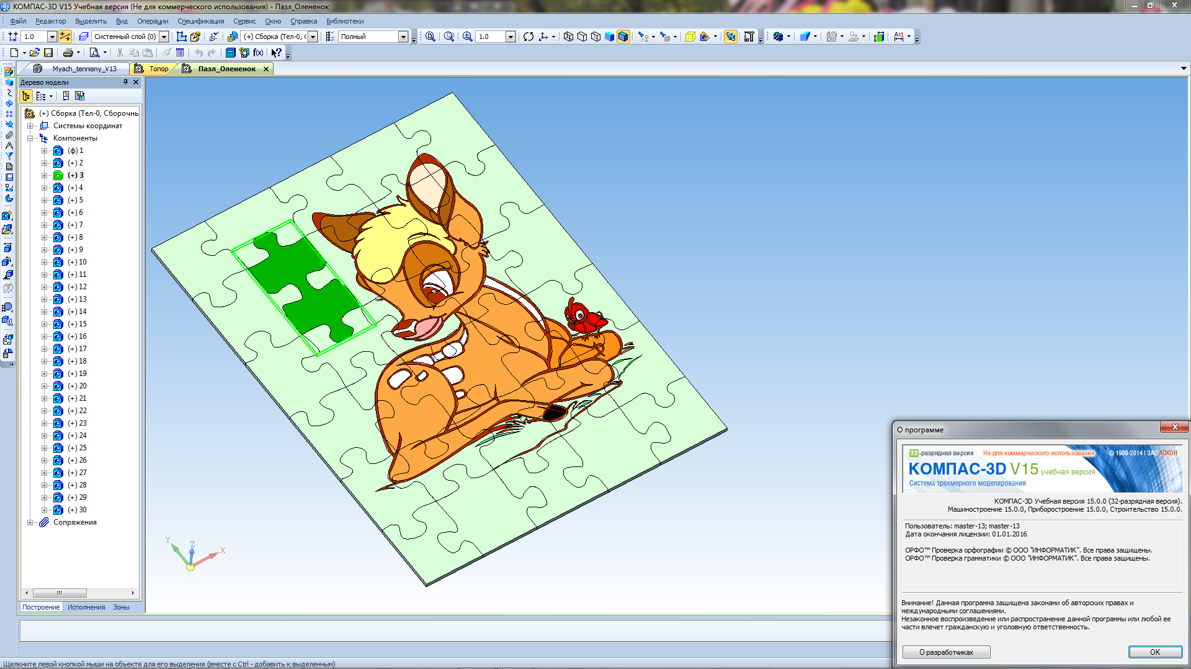Click the green interference check icon

879,37
